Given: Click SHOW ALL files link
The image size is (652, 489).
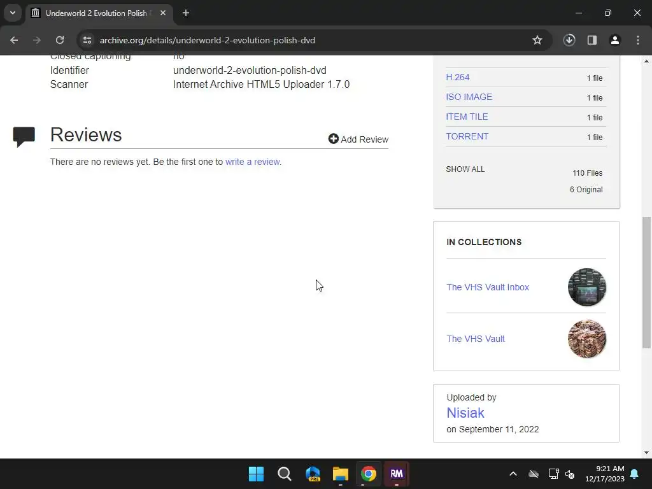Looking at the screenshot, I should 465,169.
